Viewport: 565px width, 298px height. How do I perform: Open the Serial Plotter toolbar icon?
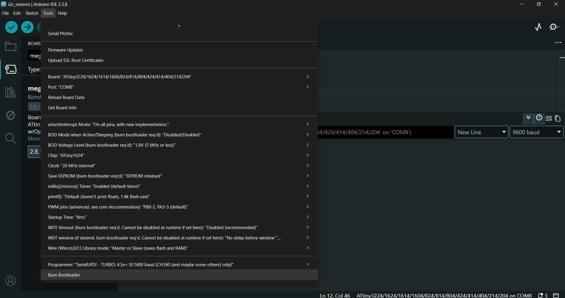(538, 27)
